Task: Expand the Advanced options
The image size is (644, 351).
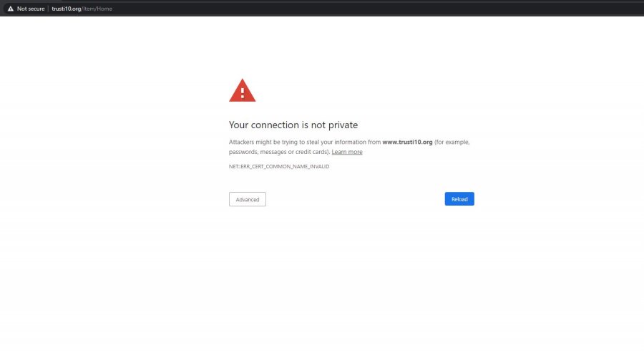Action: pyautogui.click(x=248, y=199)
